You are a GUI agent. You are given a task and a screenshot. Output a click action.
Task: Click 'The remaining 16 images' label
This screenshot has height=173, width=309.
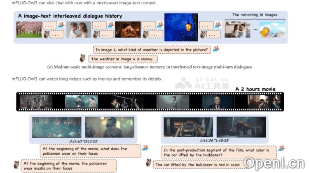click(x=255, y=15)
